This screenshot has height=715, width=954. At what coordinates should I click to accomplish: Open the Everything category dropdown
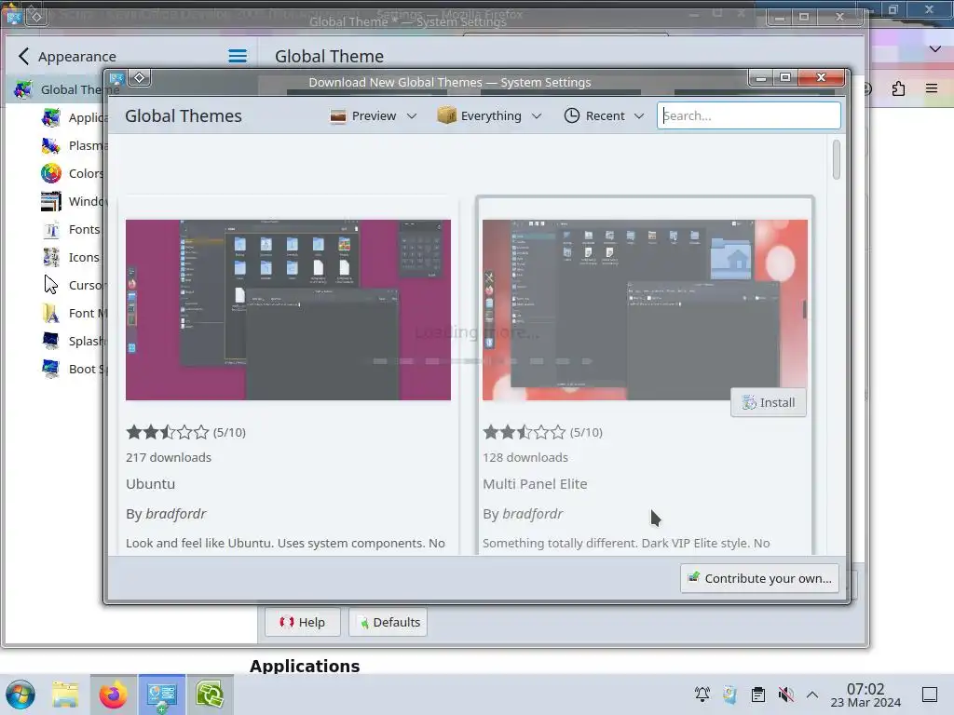click(489, 115)
